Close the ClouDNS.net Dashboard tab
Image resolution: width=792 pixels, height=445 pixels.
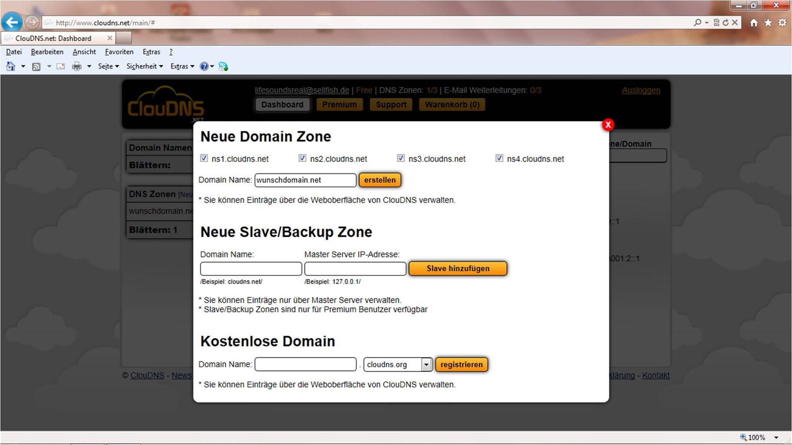click(x=110, y=38)
